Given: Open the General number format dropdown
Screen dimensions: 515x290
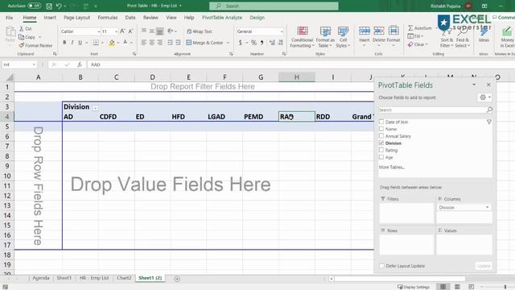Looking at the screenshot, I should (x=282, y=31).
